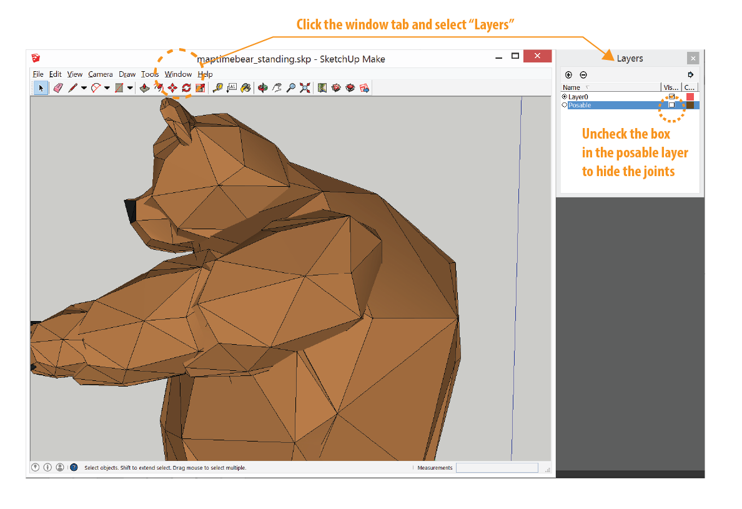This screenshot has height=509, width=742.
Task: Click the SketchUp logo in title bar
Action: 36,58
